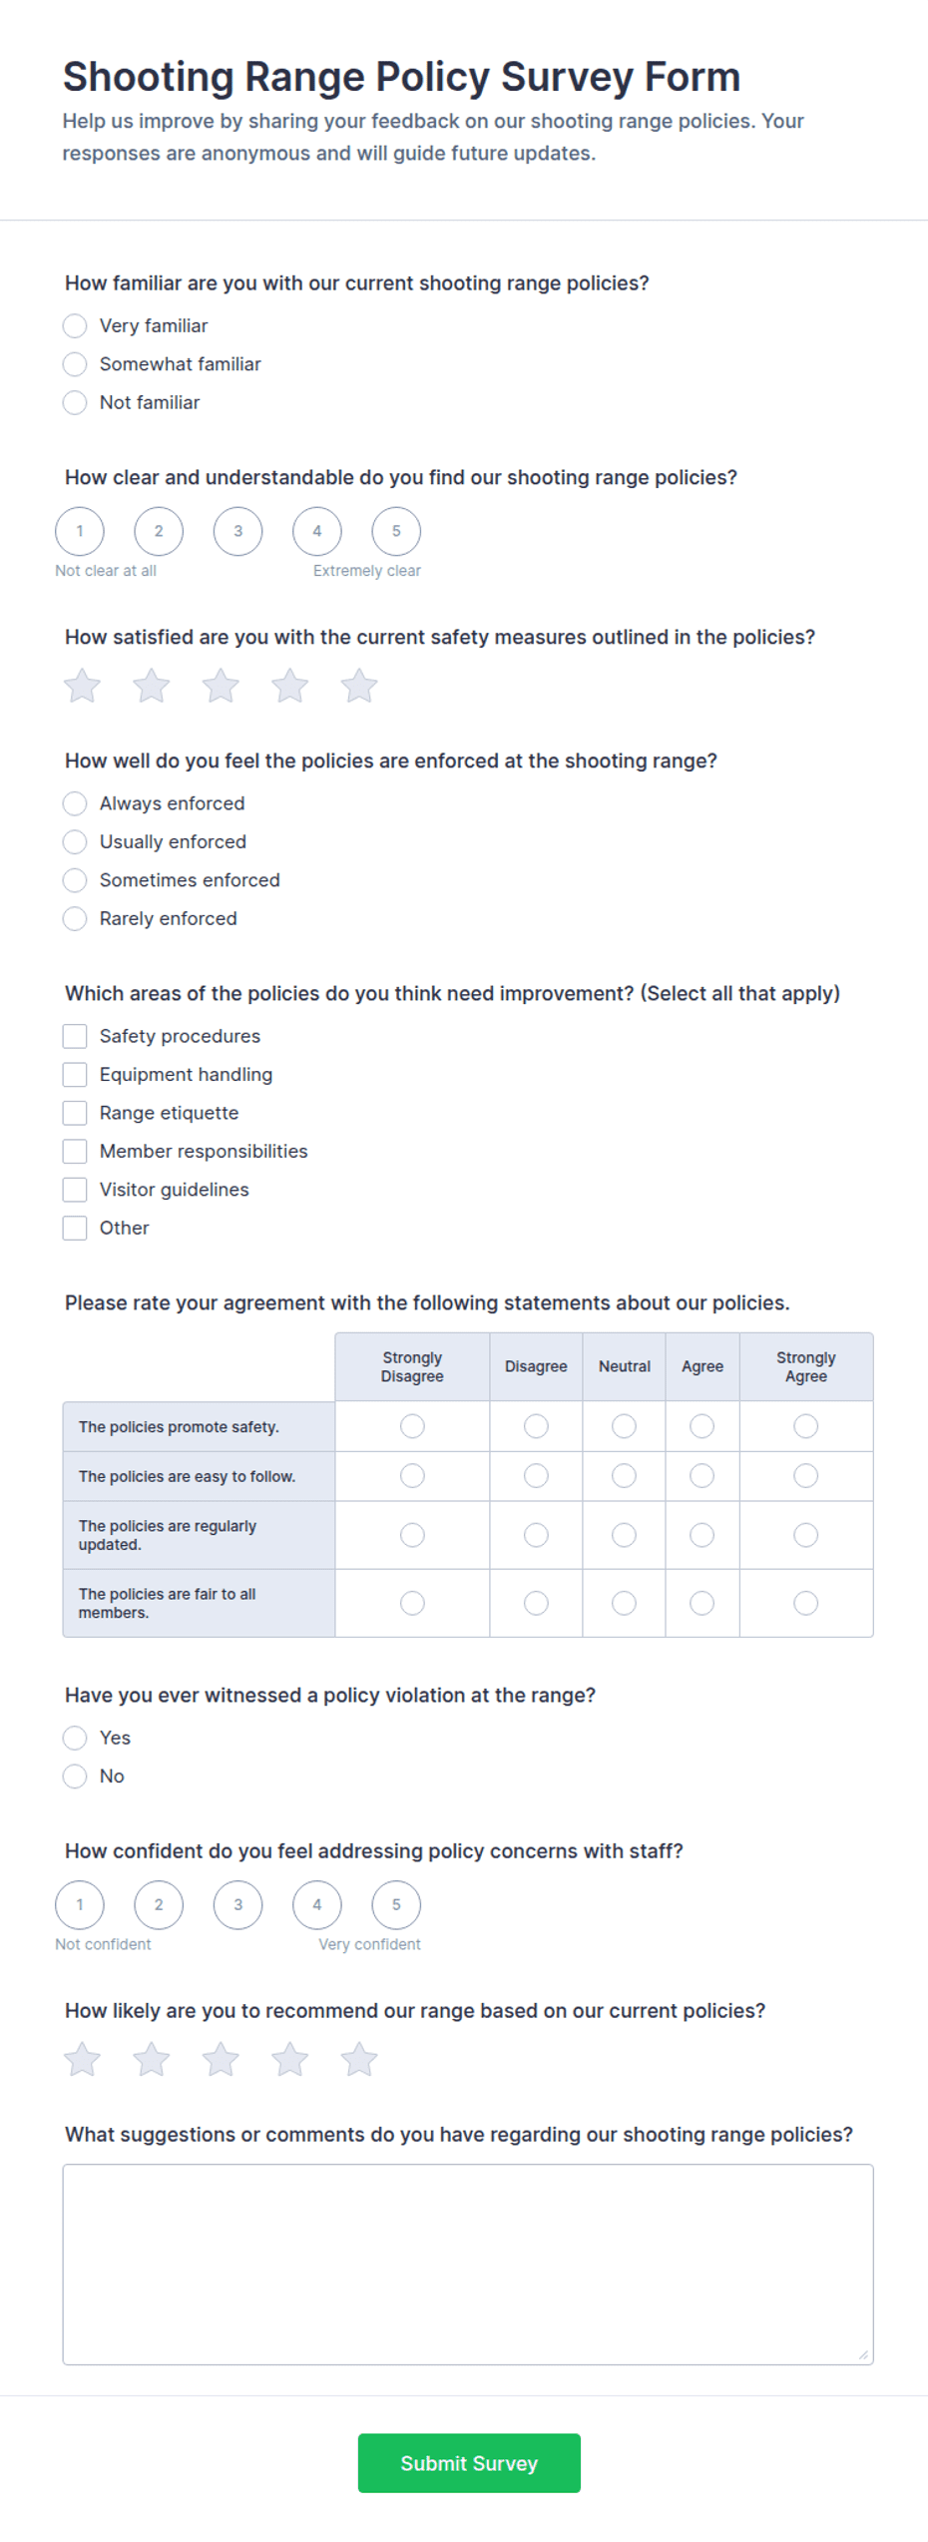928x2542 pixels.
Task: Select third star for safety measures satisfaction
Action: click(x=221, y=686)
